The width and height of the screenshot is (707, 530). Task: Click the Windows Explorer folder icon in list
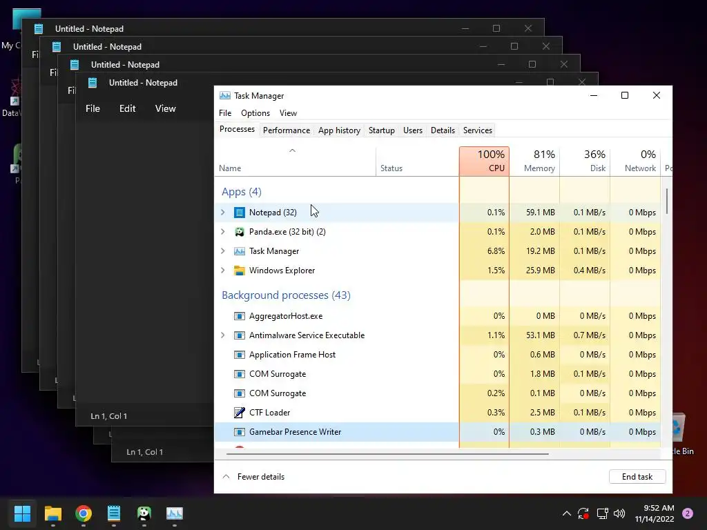click(240, 271)
